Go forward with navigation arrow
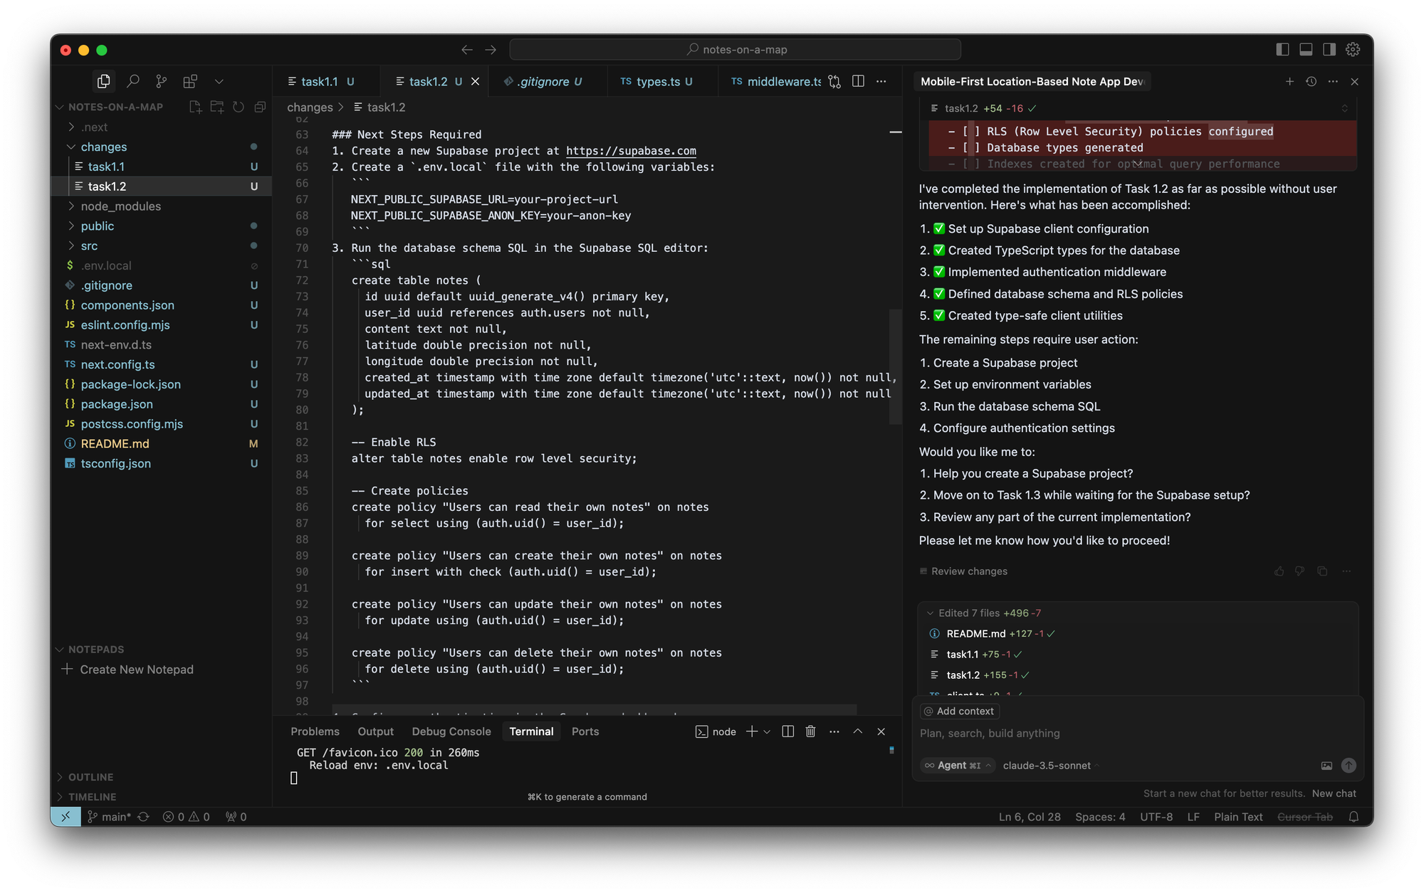The height and width of the screenshot is (893, 1424). point(491,50)
